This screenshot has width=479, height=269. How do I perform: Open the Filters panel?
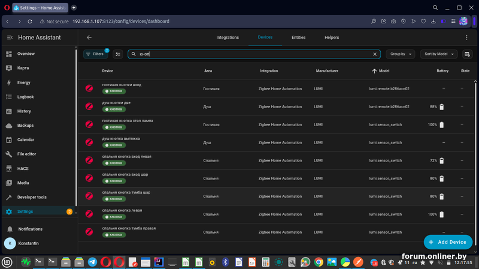point(95,54)
